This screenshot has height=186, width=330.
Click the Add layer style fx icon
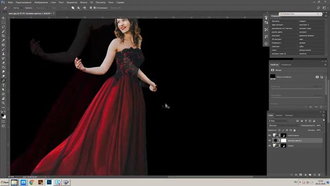[296, 175]
